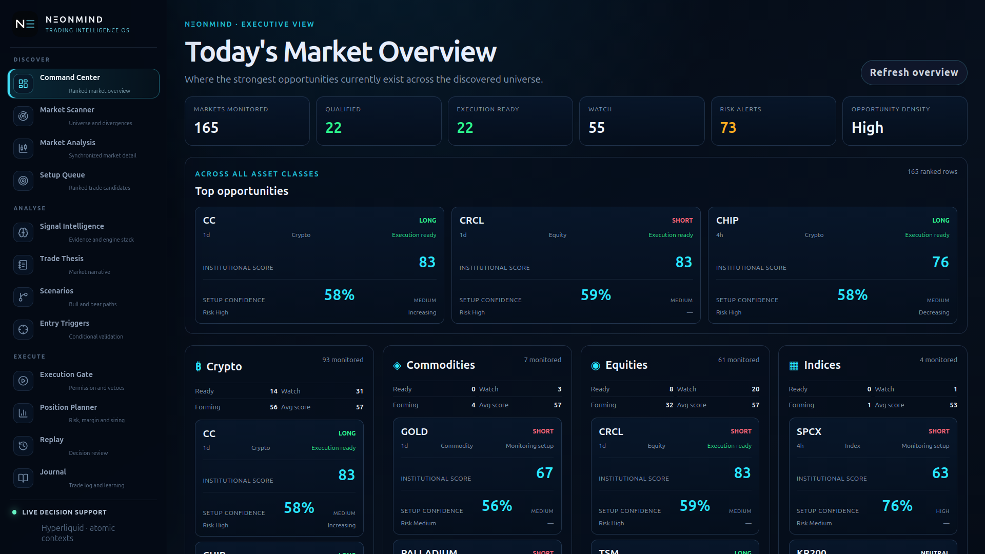Screen dimensions: 985x554
Task: Open Trade Thesis document icon
Action: (23, 265)
